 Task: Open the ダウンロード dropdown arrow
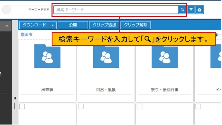coord(53,25)
